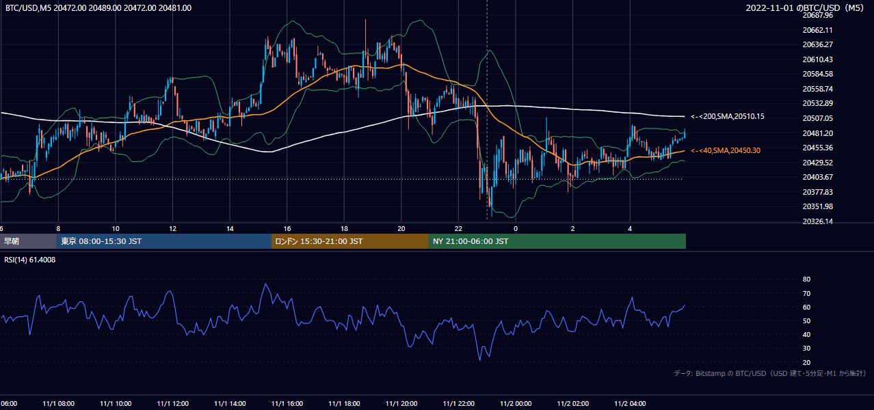Viewport: 874px width, 410px height.
Task: Click price axis value 20481.20
Action: pos(818,133)
